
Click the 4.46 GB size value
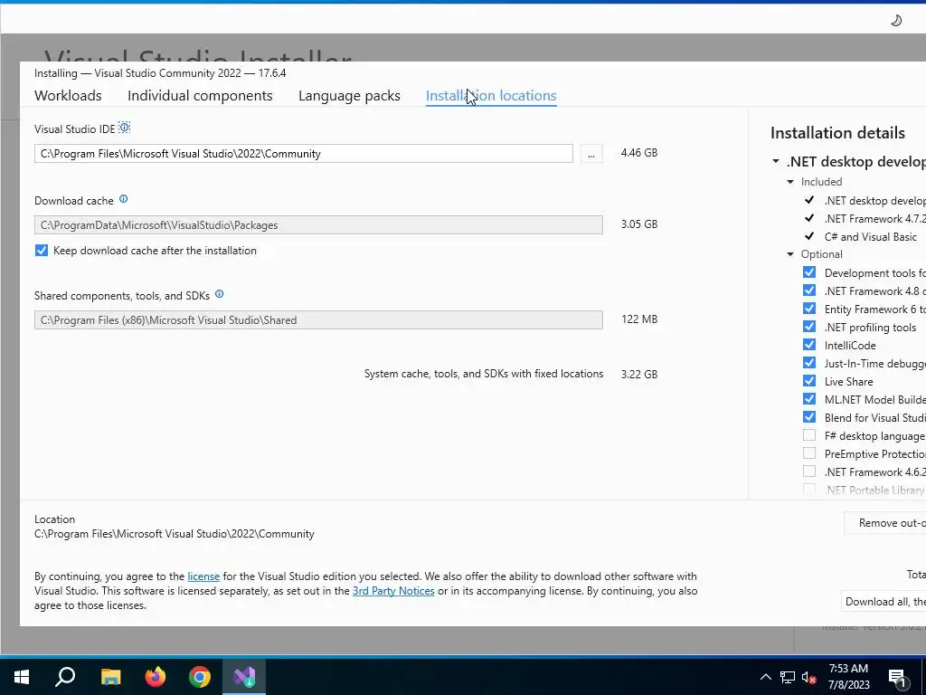click(639, 153)
